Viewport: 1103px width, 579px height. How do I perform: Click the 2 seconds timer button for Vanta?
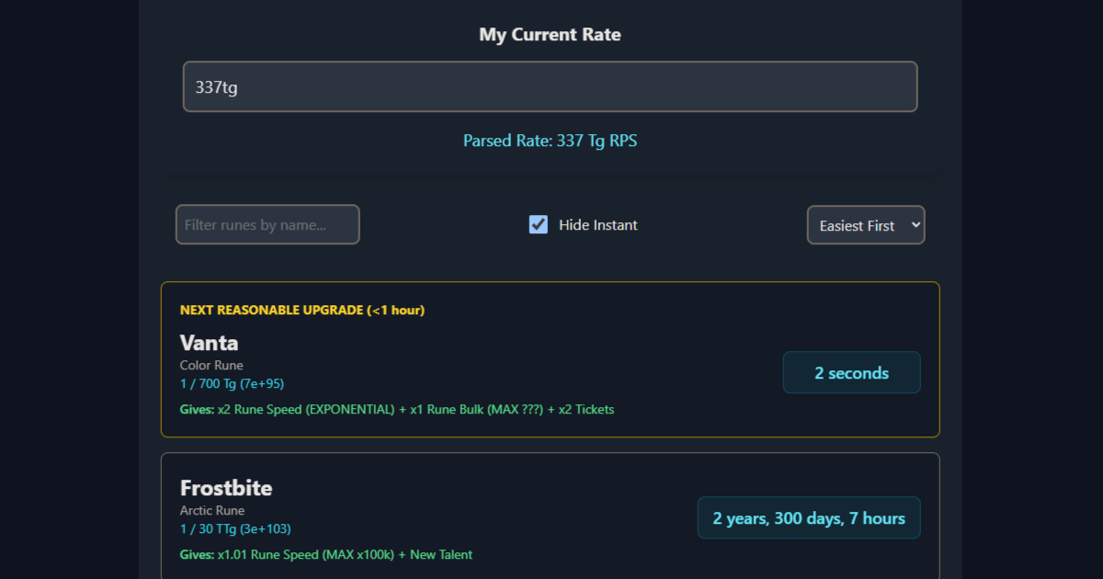(x=851, y=371)
